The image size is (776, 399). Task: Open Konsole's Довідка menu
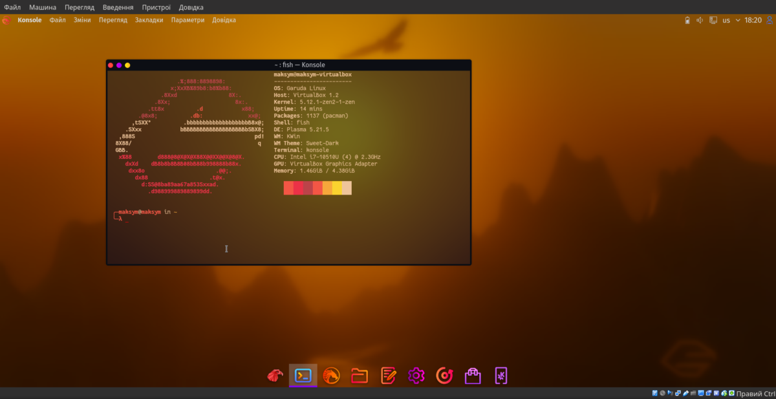[224, 20]
